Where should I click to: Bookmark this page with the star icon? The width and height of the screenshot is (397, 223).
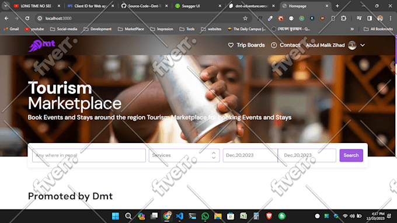(245, 18)
